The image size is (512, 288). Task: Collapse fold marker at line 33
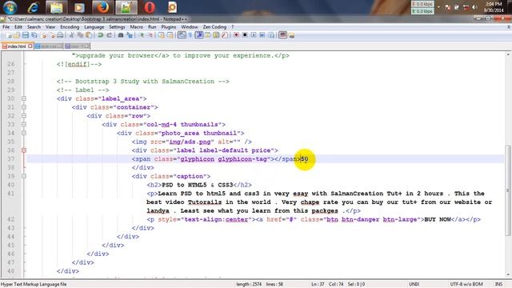24,125
